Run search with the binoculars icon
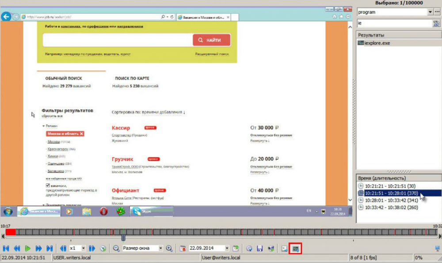This screenshot has height=263, width=442. [x=436, y=23]
